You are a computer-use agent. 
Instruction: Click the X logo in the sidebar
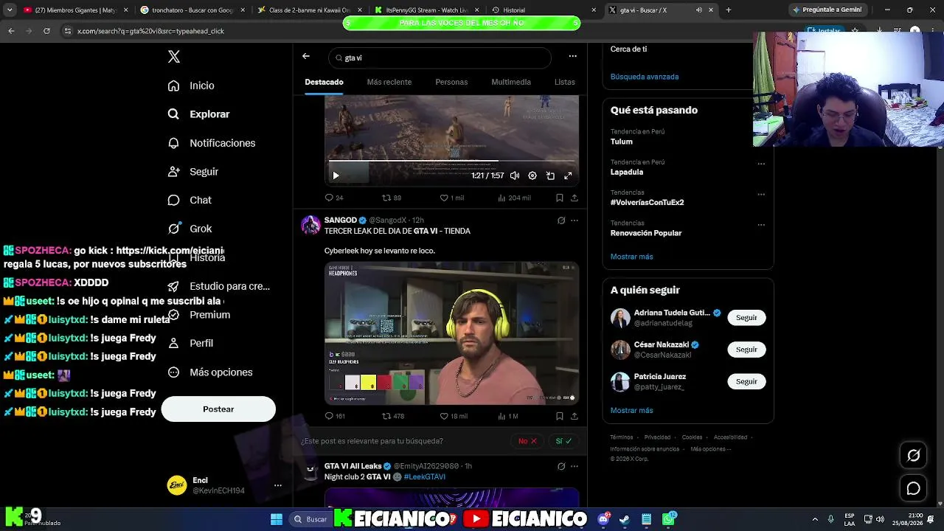pyautogui.click(x=174, y=57)
